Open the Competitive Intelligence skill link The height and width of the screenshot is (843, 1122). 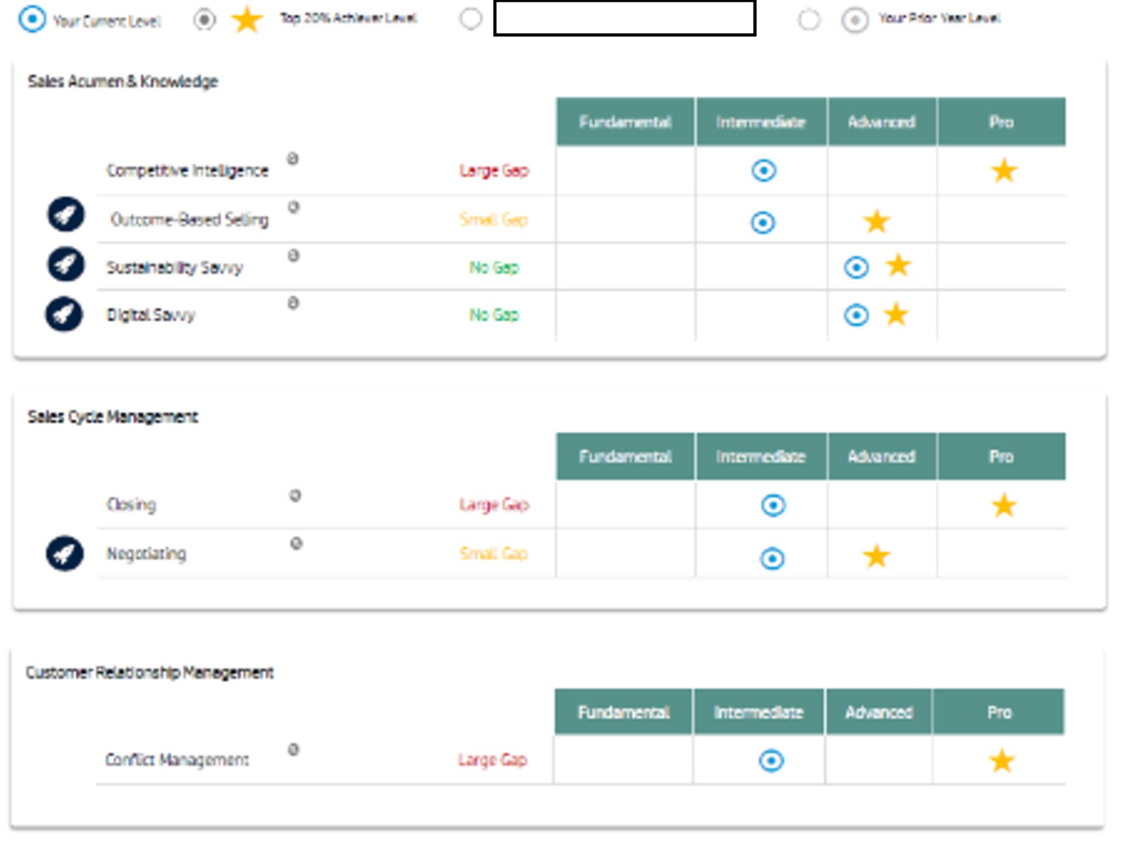pyautogui.click(x=187, y=171)
